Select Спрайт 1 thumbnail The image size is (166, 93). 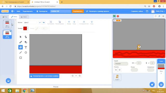[x=117, y=78]
